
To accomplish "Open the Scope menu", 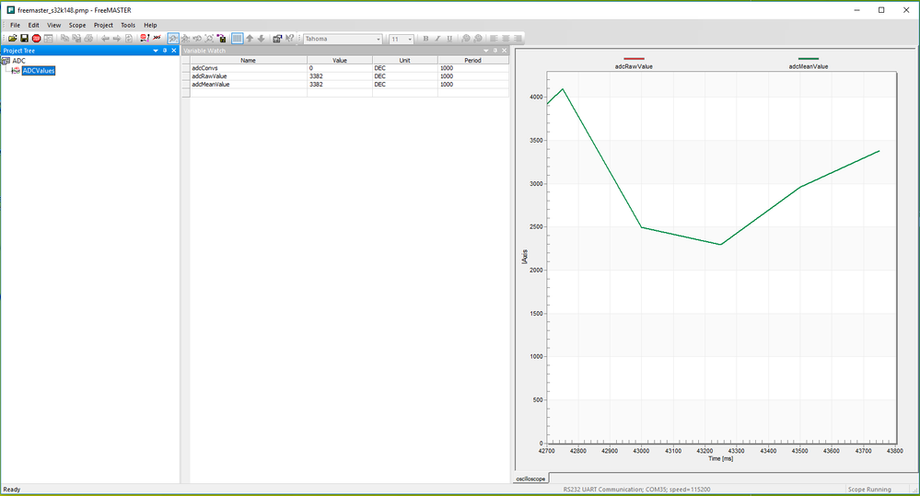I will [x=76, y=25].
